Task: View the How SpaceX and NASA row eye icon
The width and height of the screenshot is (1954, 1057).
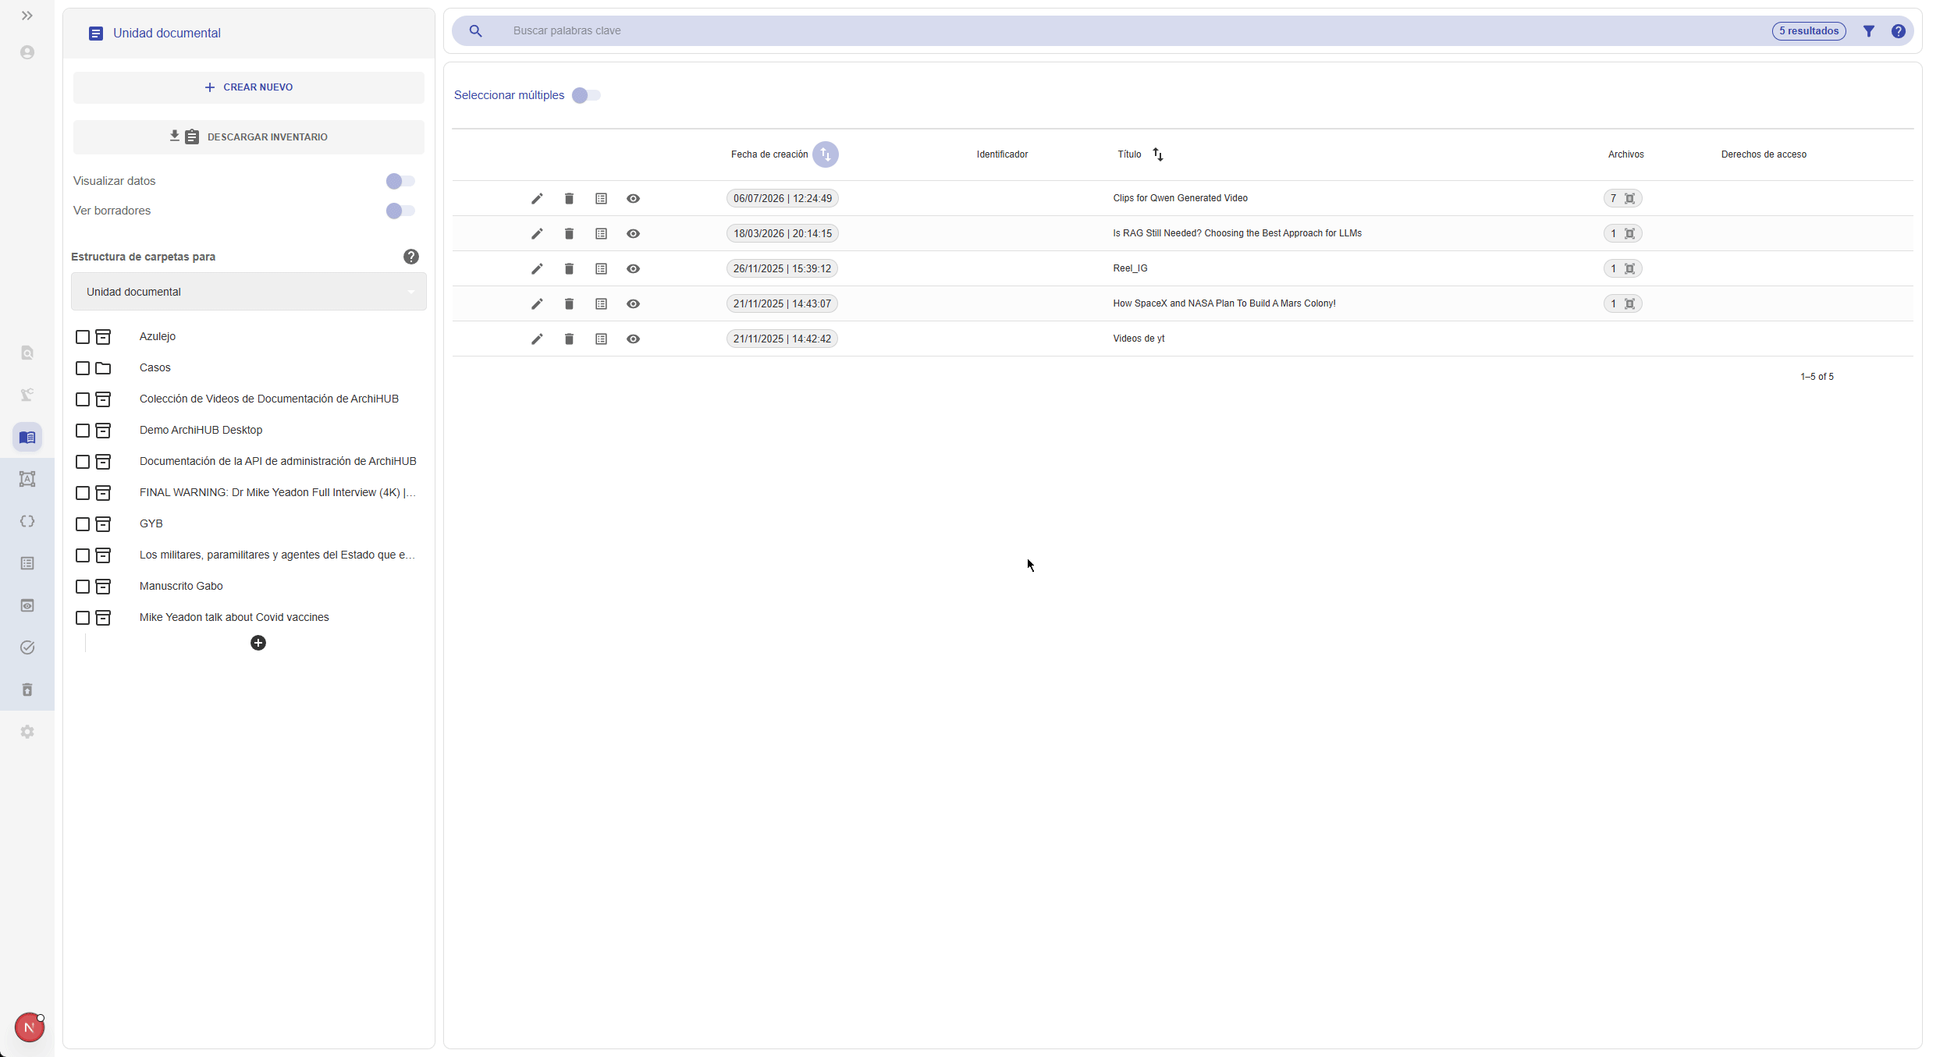Action: (x=633, y=303)
